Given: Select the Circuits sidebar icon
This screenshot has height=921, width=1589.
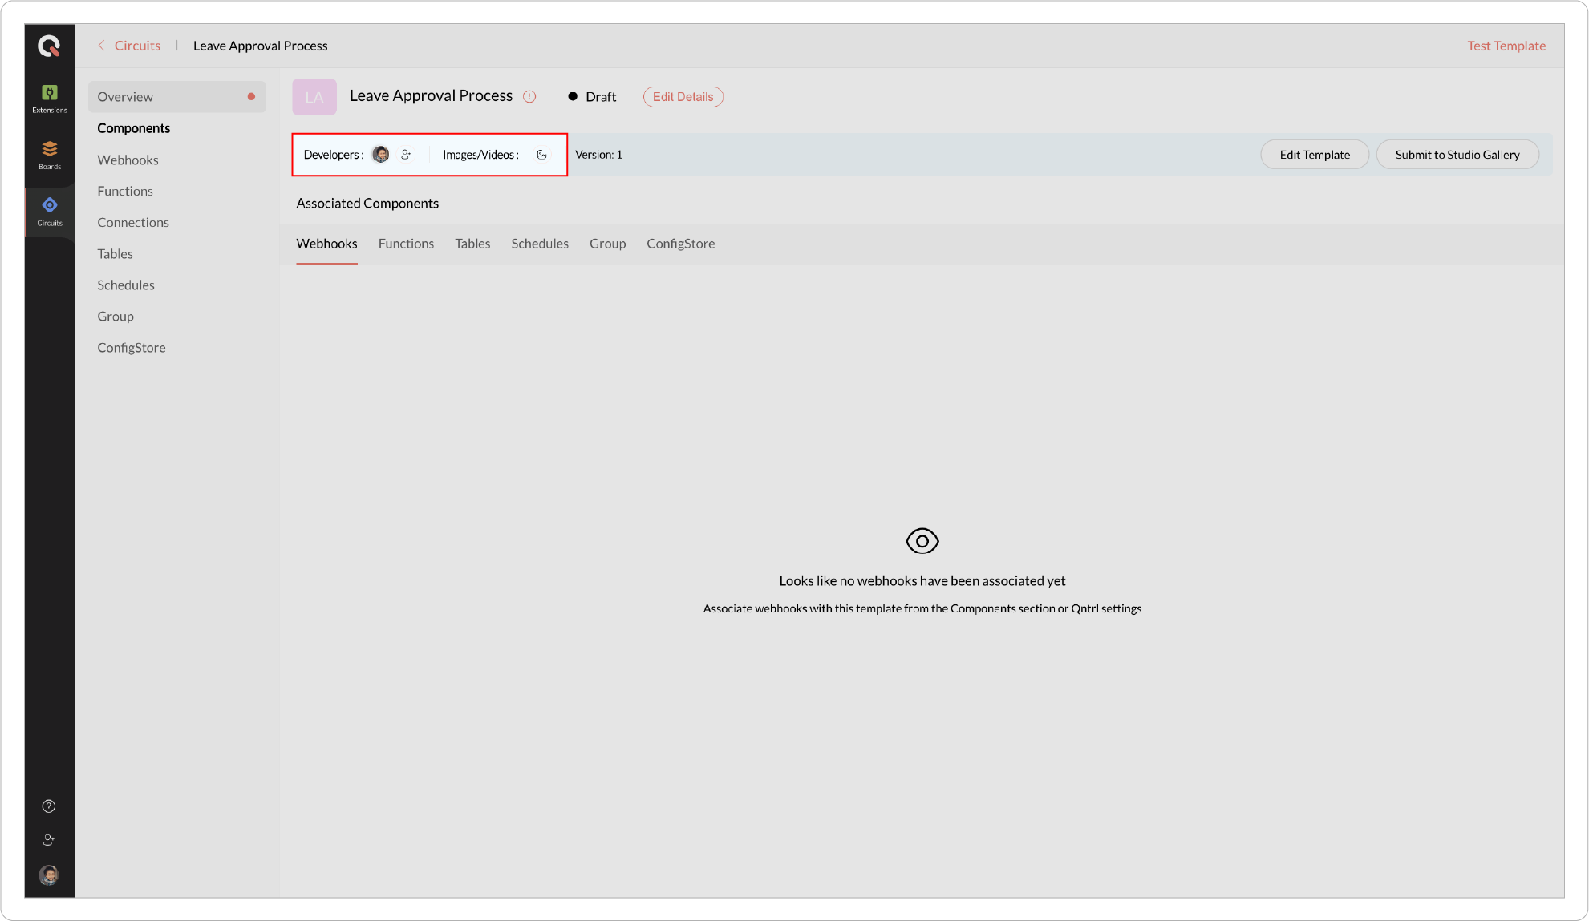Looking at the screenshot, I should 50,212.
